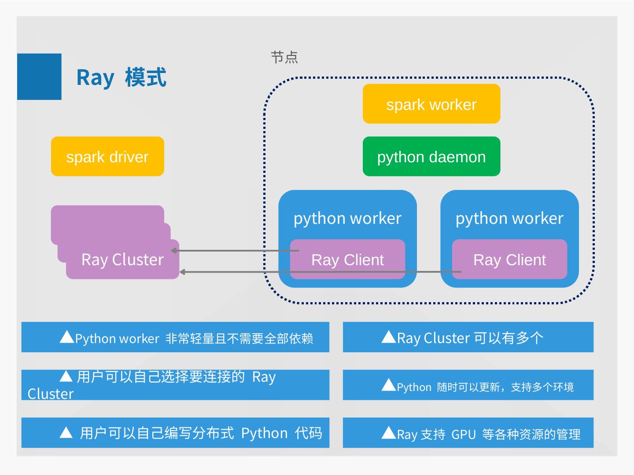Select the triangle before "Ray 支持 GPU"
The width and height of the screenshot is (634, 475).
(388, 433)
